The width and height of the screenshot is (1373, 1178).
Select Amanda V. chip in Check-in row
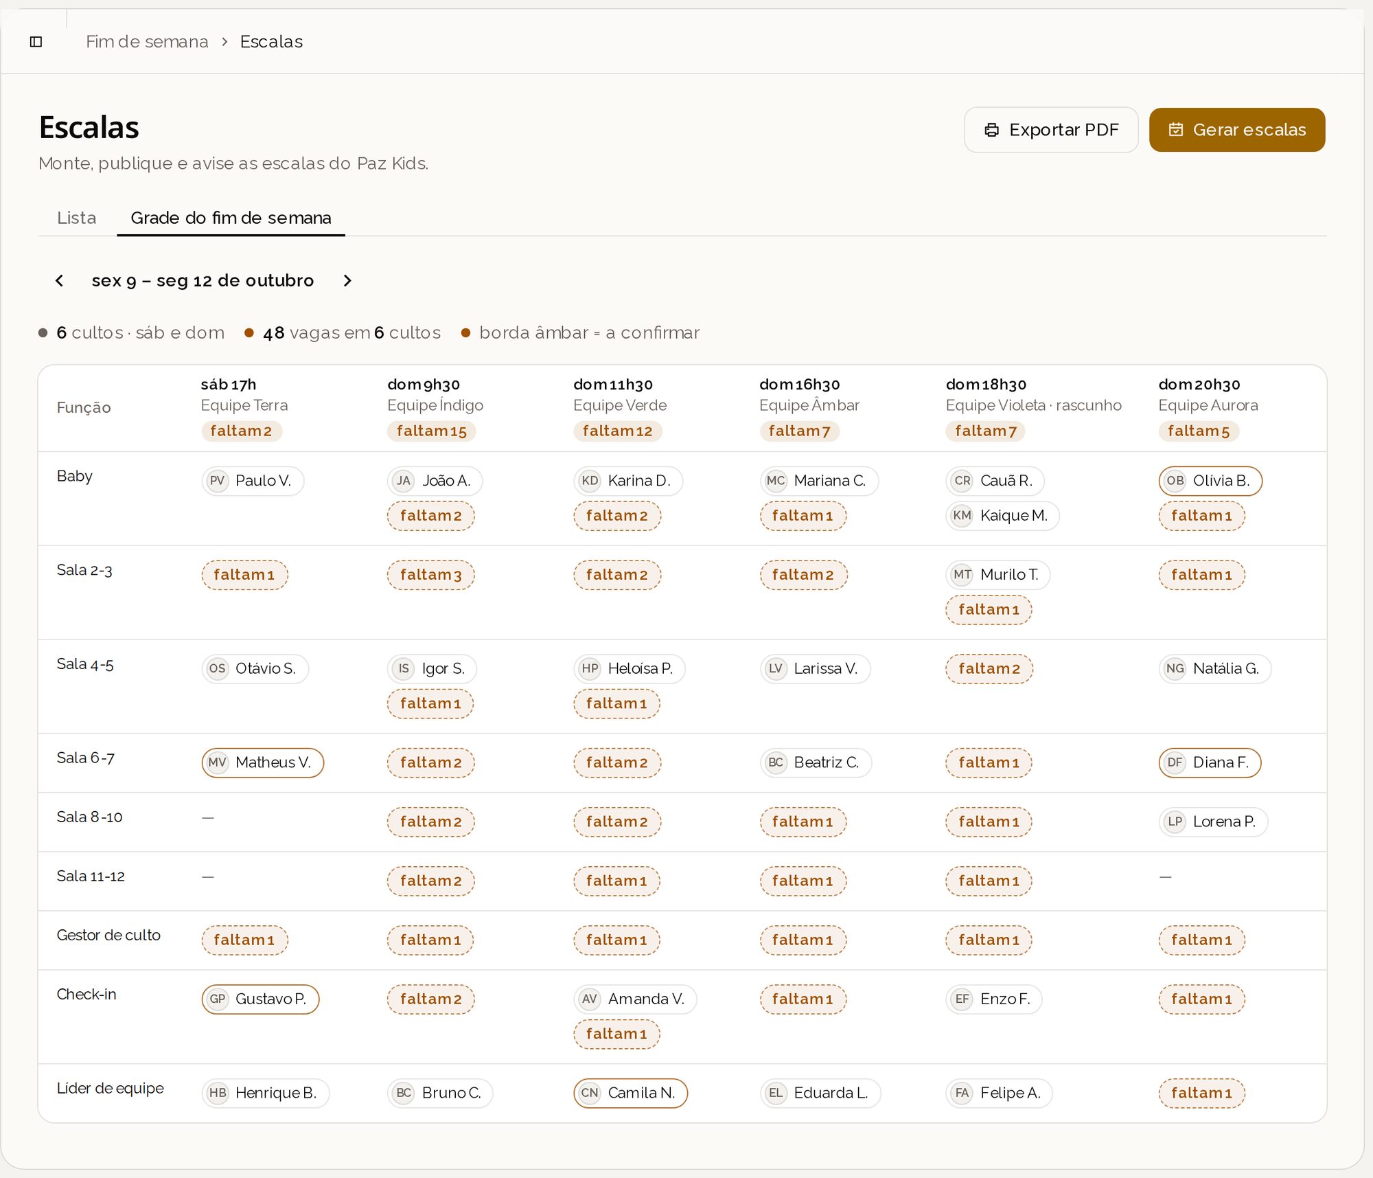[x=635, y=999]
